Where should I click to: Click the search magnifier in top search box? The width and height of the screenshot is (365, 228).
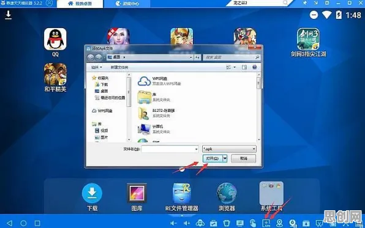[x=285, y=3]
